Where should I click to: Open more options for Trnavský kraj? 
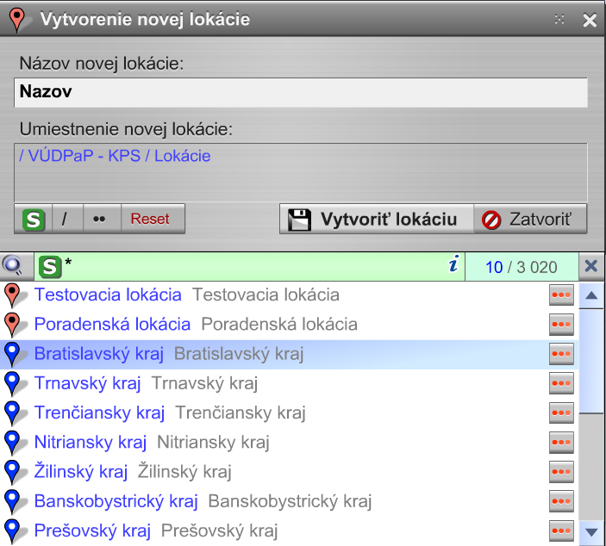click(x=561, y=383)
